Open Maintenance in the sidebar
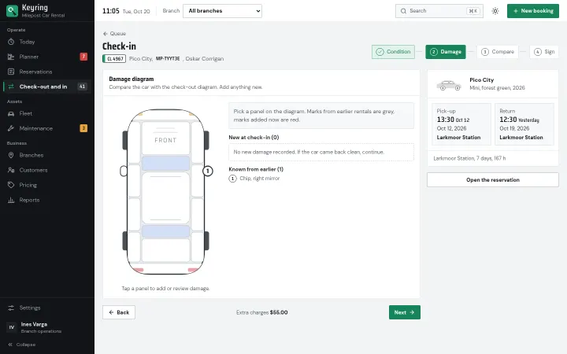The image size is (567, 354). [47, 128]
